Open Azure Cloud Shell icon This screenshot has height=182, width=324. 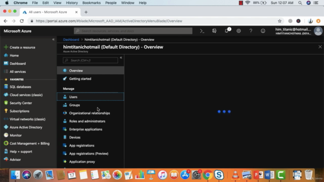click(x=202, y=31)
